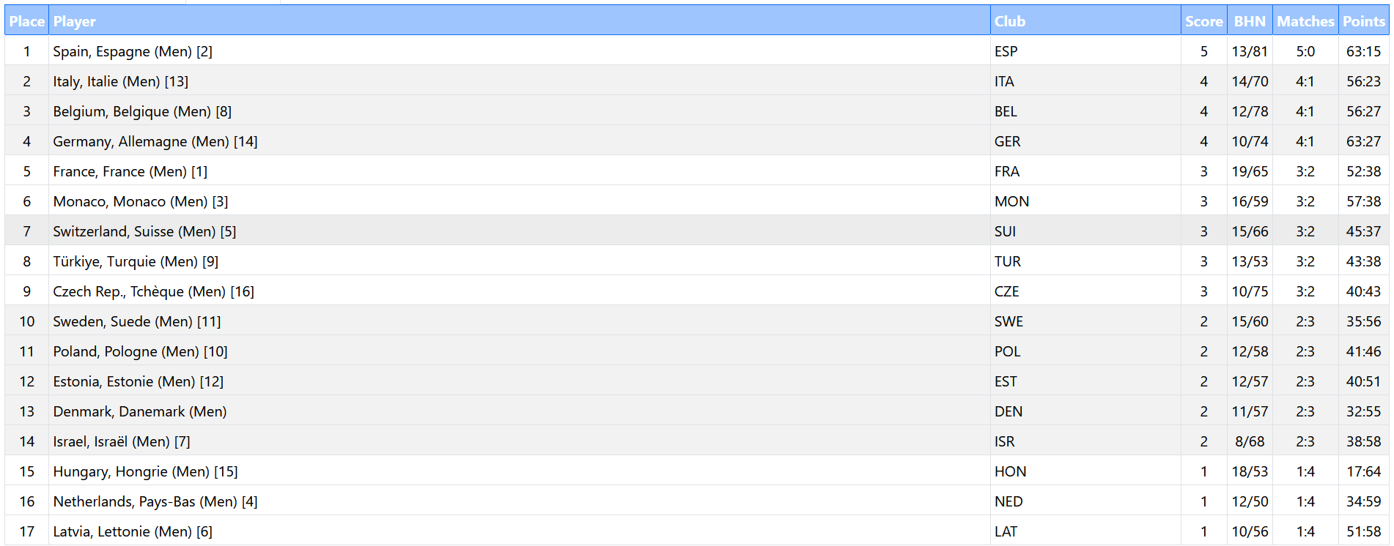Select the SWE club cell
This screenshot has height=546, width=1394.
1008,321
